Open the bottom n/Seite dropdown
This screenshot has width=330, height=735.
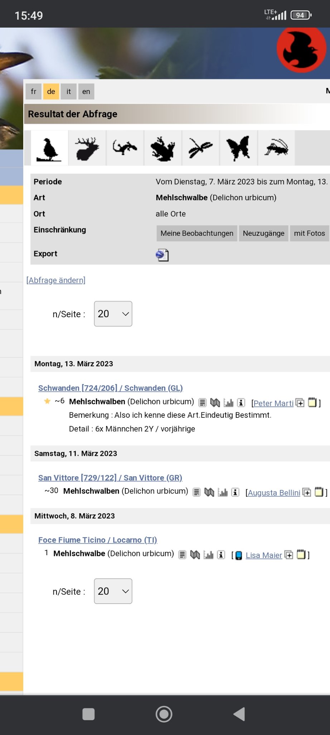click(113, 591)
